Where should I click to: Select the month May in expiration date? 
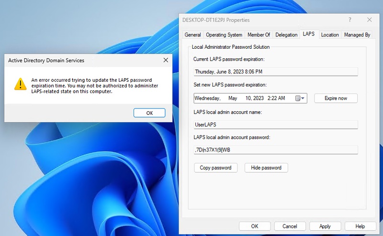[233, 98]
